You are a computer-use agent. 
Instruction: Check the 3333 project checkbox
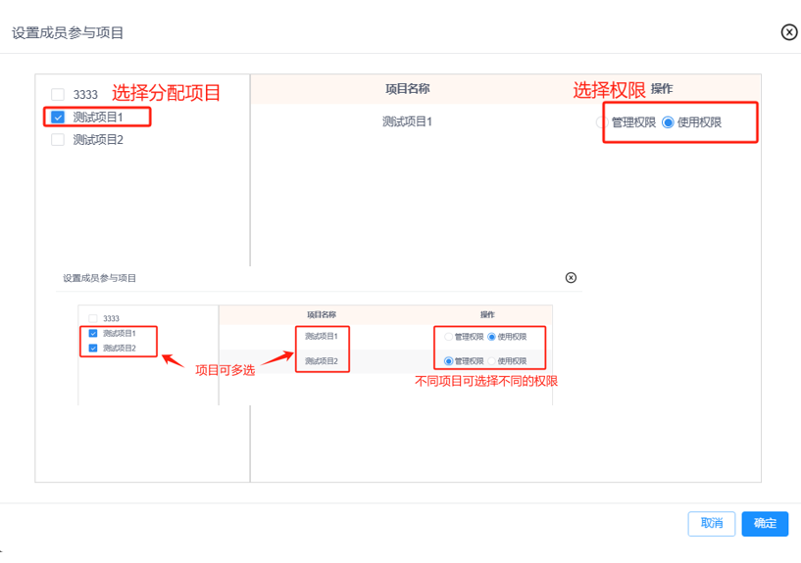coord(58,95)
